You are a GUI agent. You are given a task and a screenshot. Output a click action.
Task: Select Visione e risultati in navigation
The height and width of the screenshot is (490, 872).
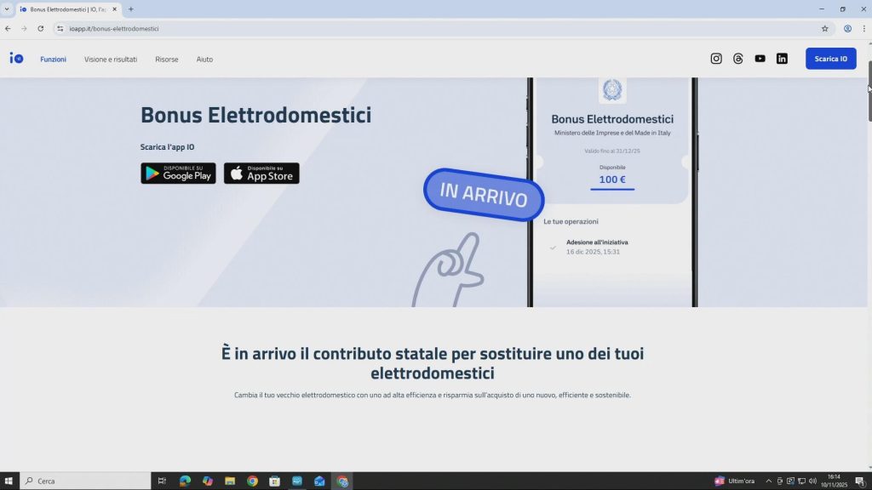point(111,60)
